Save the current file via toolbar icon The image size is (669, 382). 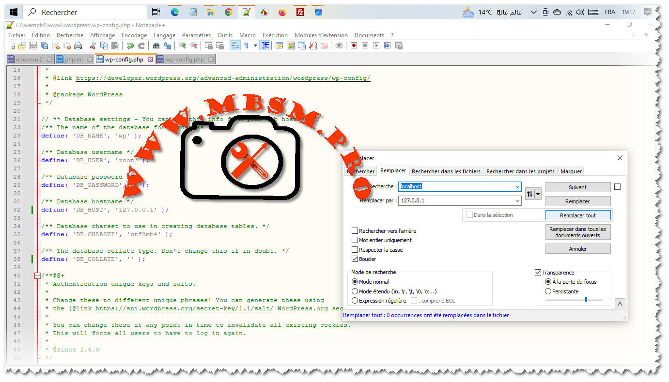click(x=33, y=46)
